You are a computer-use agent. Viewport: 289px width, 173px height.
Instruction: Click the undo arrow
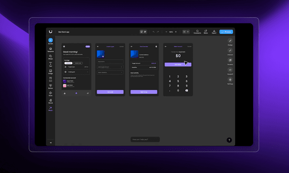[x=154, y=32]
